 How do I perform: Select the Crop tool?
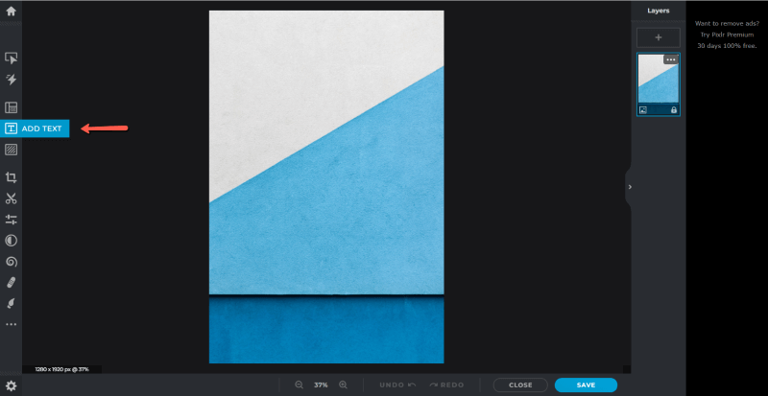pos(11,177)
